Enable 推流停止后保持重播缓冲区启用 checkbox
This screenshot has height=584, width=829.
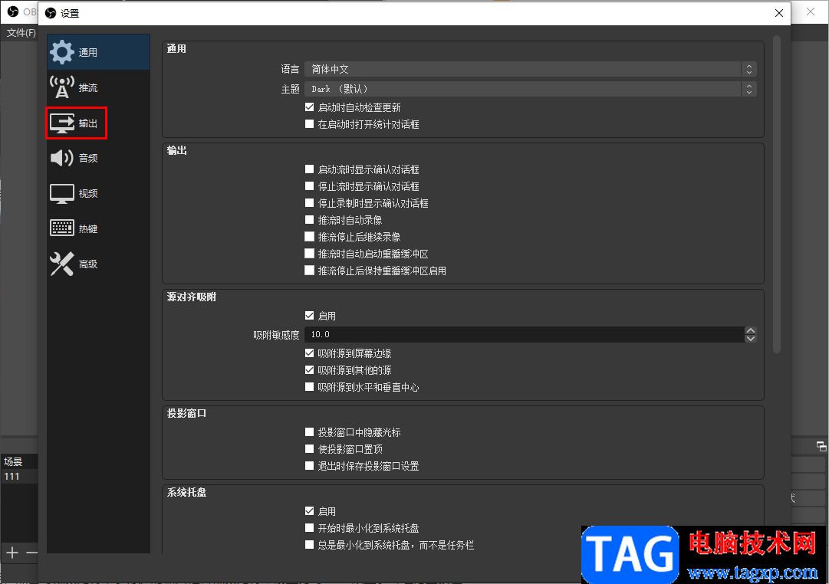click(x=310, y=271)
